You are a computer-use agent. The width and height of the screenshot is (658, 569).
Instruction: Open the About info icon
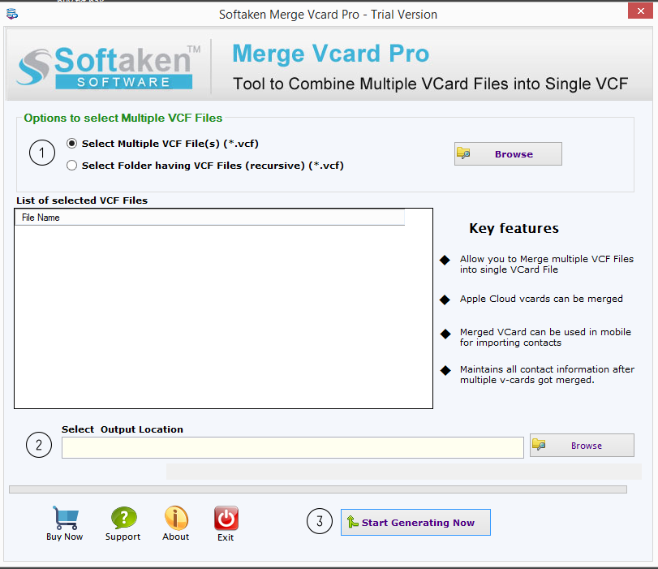176,517
